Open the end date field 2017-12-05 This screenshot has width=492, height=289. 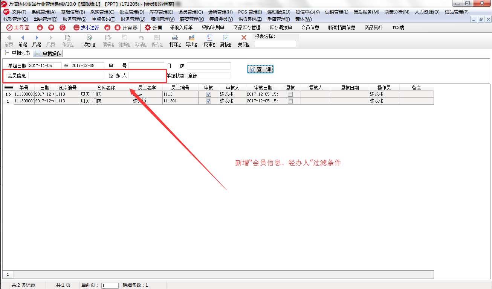pyautogui.click(x=87, y=66)
